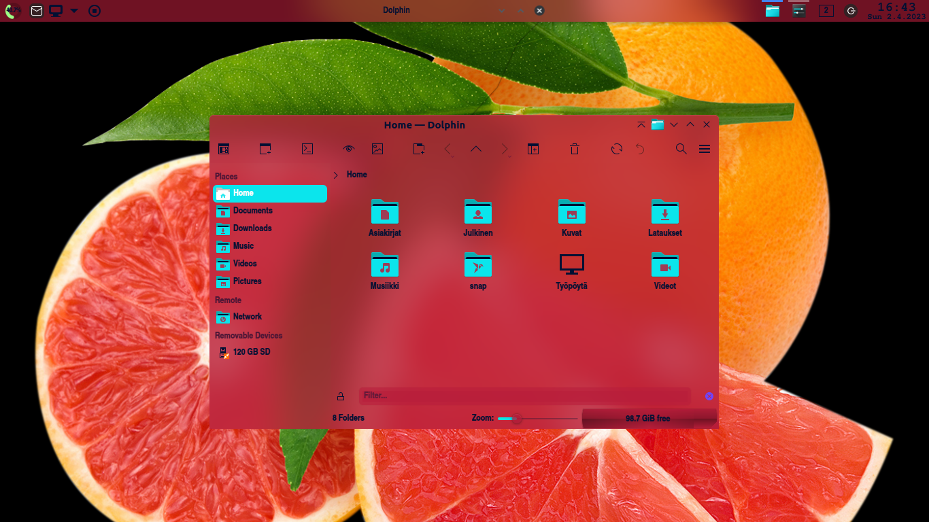Click the virtual desktop 2 pager

826,10
